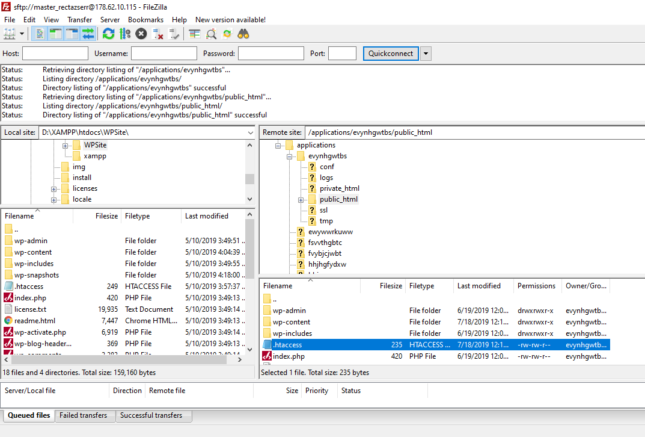Open the Site Manager

pos(10,34)
